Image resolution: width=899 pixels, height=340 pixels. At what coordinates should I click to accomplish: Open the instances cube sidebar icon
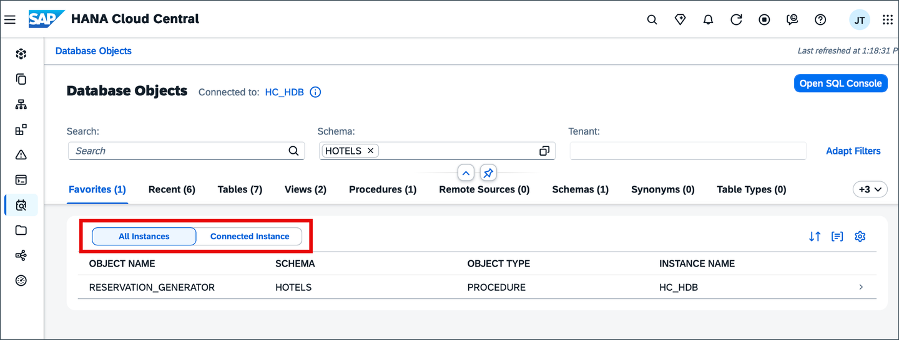click(x=21, y=54)
